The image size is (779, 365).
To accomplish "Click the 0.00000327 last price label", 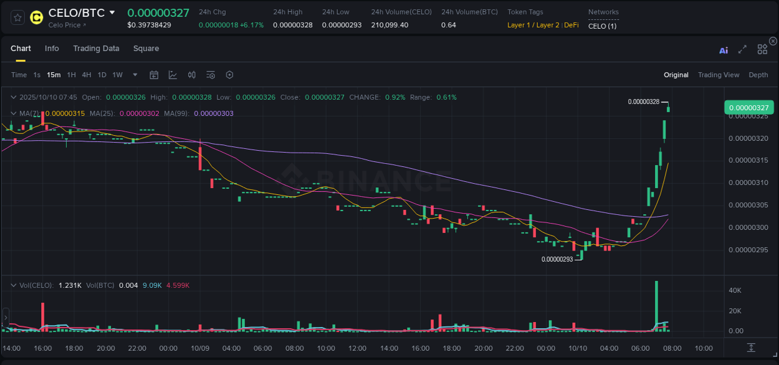I will (748, 107).
